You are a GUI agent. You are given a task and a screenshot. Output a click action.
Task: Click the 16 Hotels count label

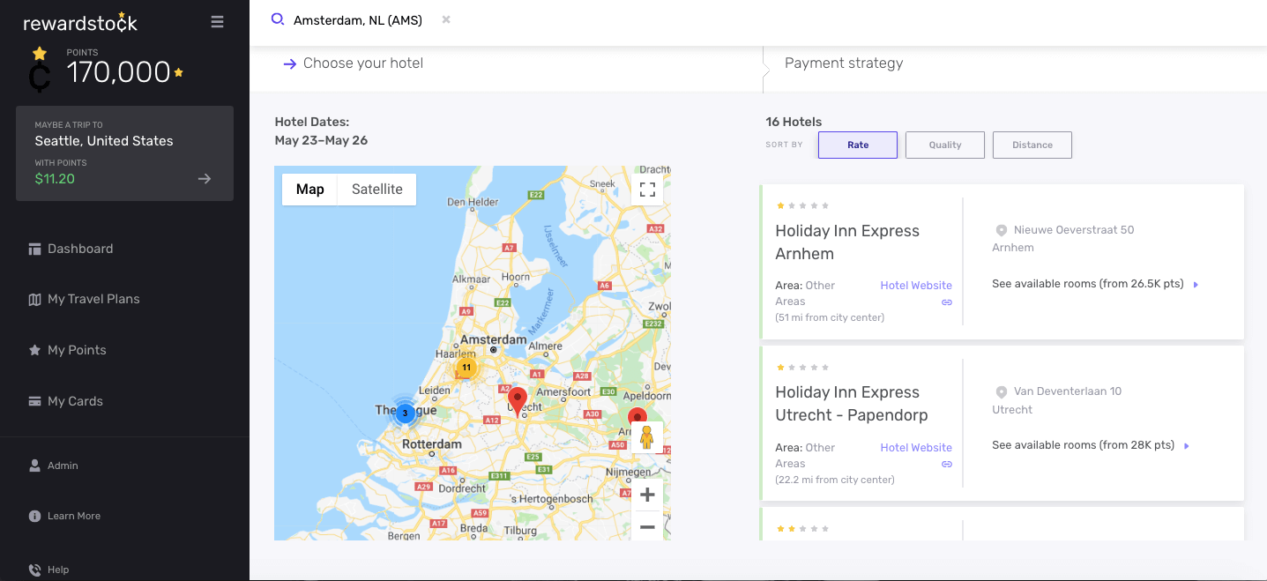(794, 122)
